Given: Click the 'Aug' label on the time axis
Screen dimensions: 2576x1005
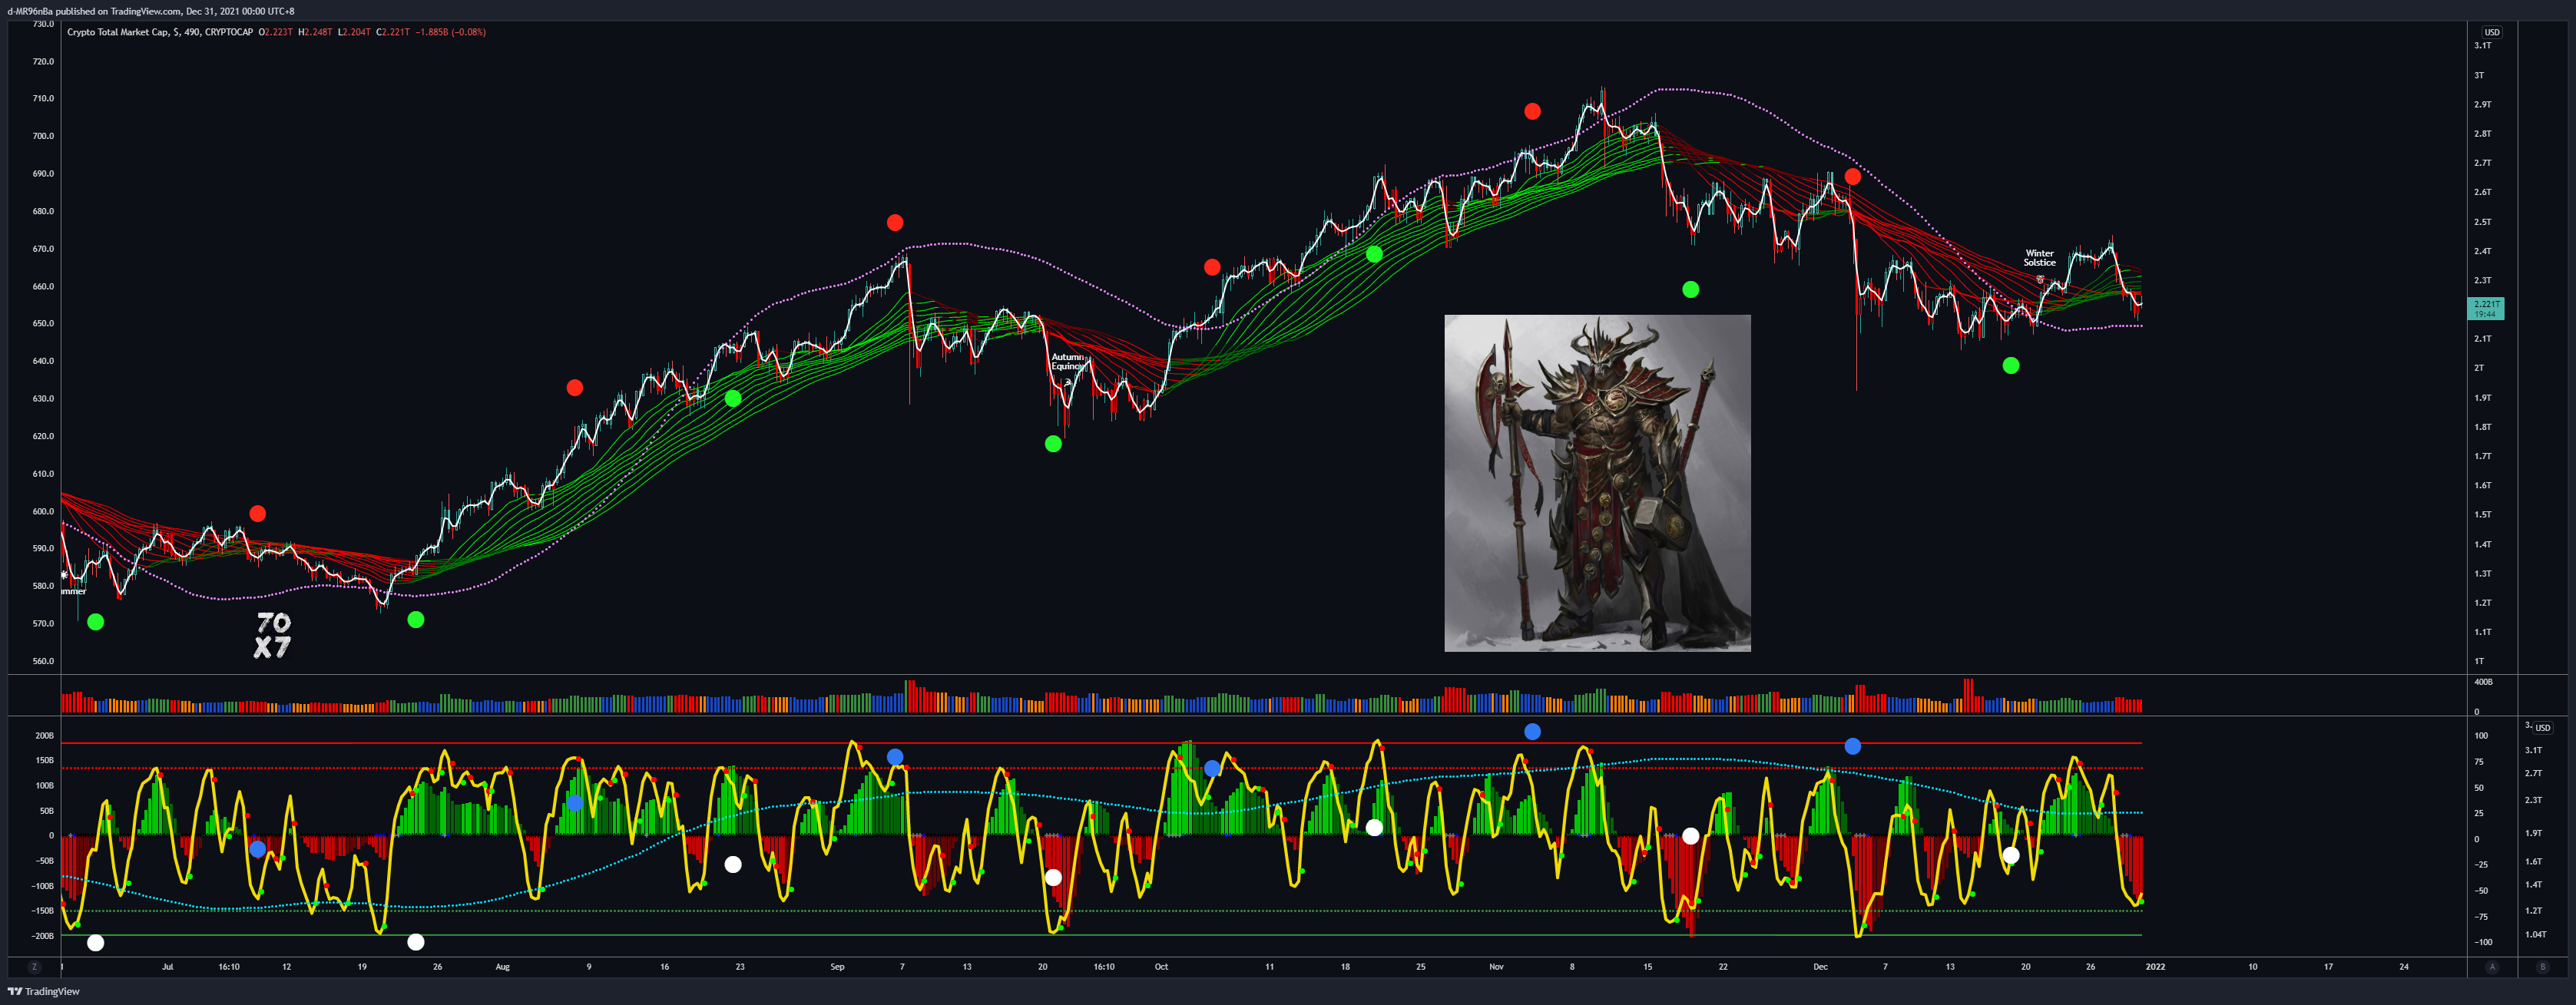Looking at the screenshot, I should point(502,967).
